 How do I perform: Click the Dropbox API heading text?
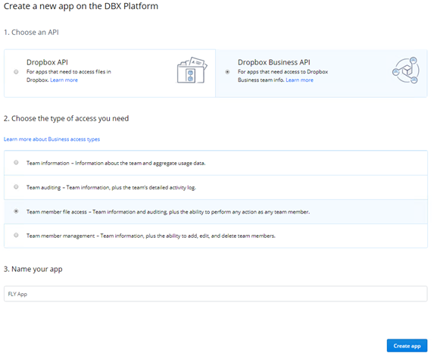(x=47, y=62)
